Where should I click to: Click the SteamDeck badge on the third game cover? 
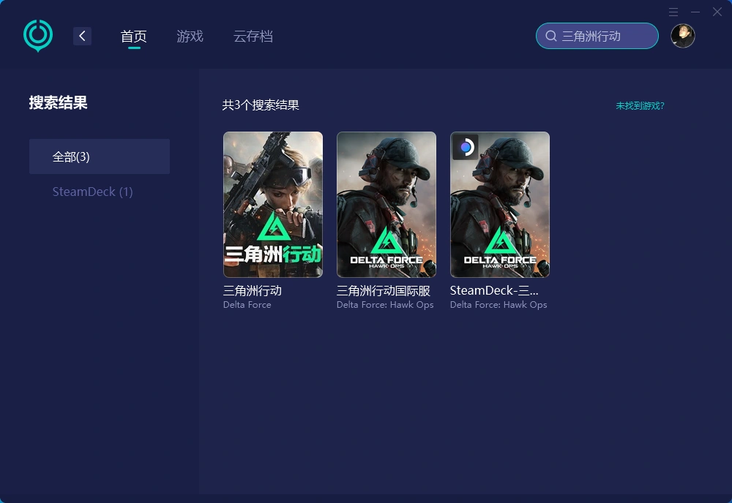(x=464, y=148)
